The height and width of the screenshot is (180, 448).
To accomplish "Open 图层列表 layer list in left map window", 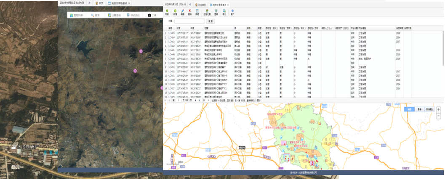I will pos(77,15).
